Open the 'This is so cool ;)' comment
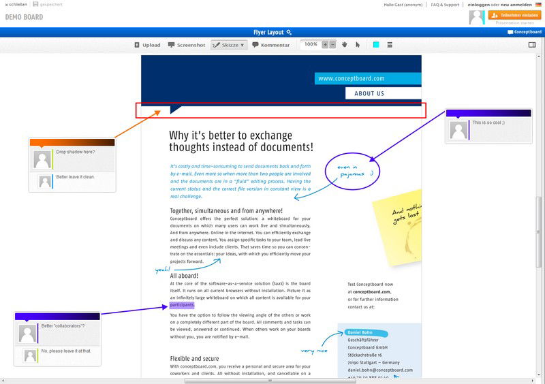This screenshot has height=384, width=545. (x=488, y=123)
